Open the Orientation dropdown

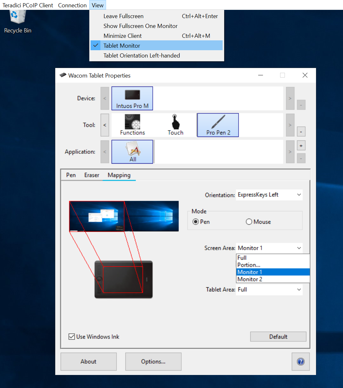[269, 195]
